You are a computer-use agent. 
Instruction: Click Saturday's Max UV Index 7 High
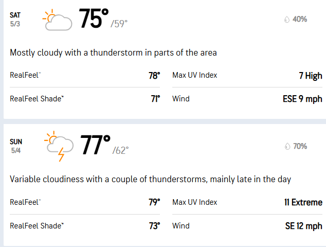pos(247,76)
